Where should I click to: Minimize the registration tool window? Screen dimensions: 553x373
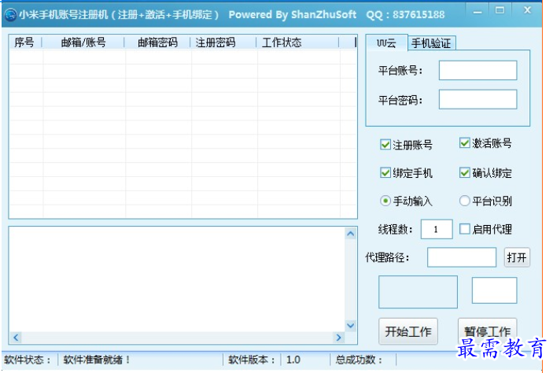point(477,12)
